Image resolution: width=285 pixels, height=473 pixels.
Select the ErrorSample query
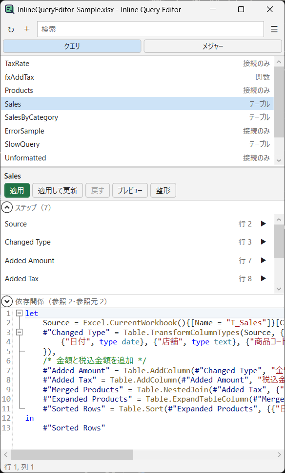click(137, 131)
